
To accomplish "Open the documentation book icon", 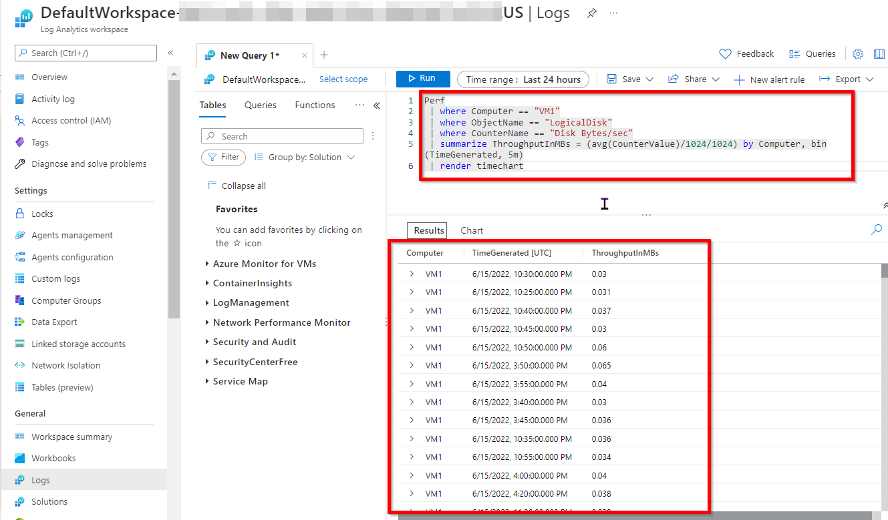I will 879,54.
